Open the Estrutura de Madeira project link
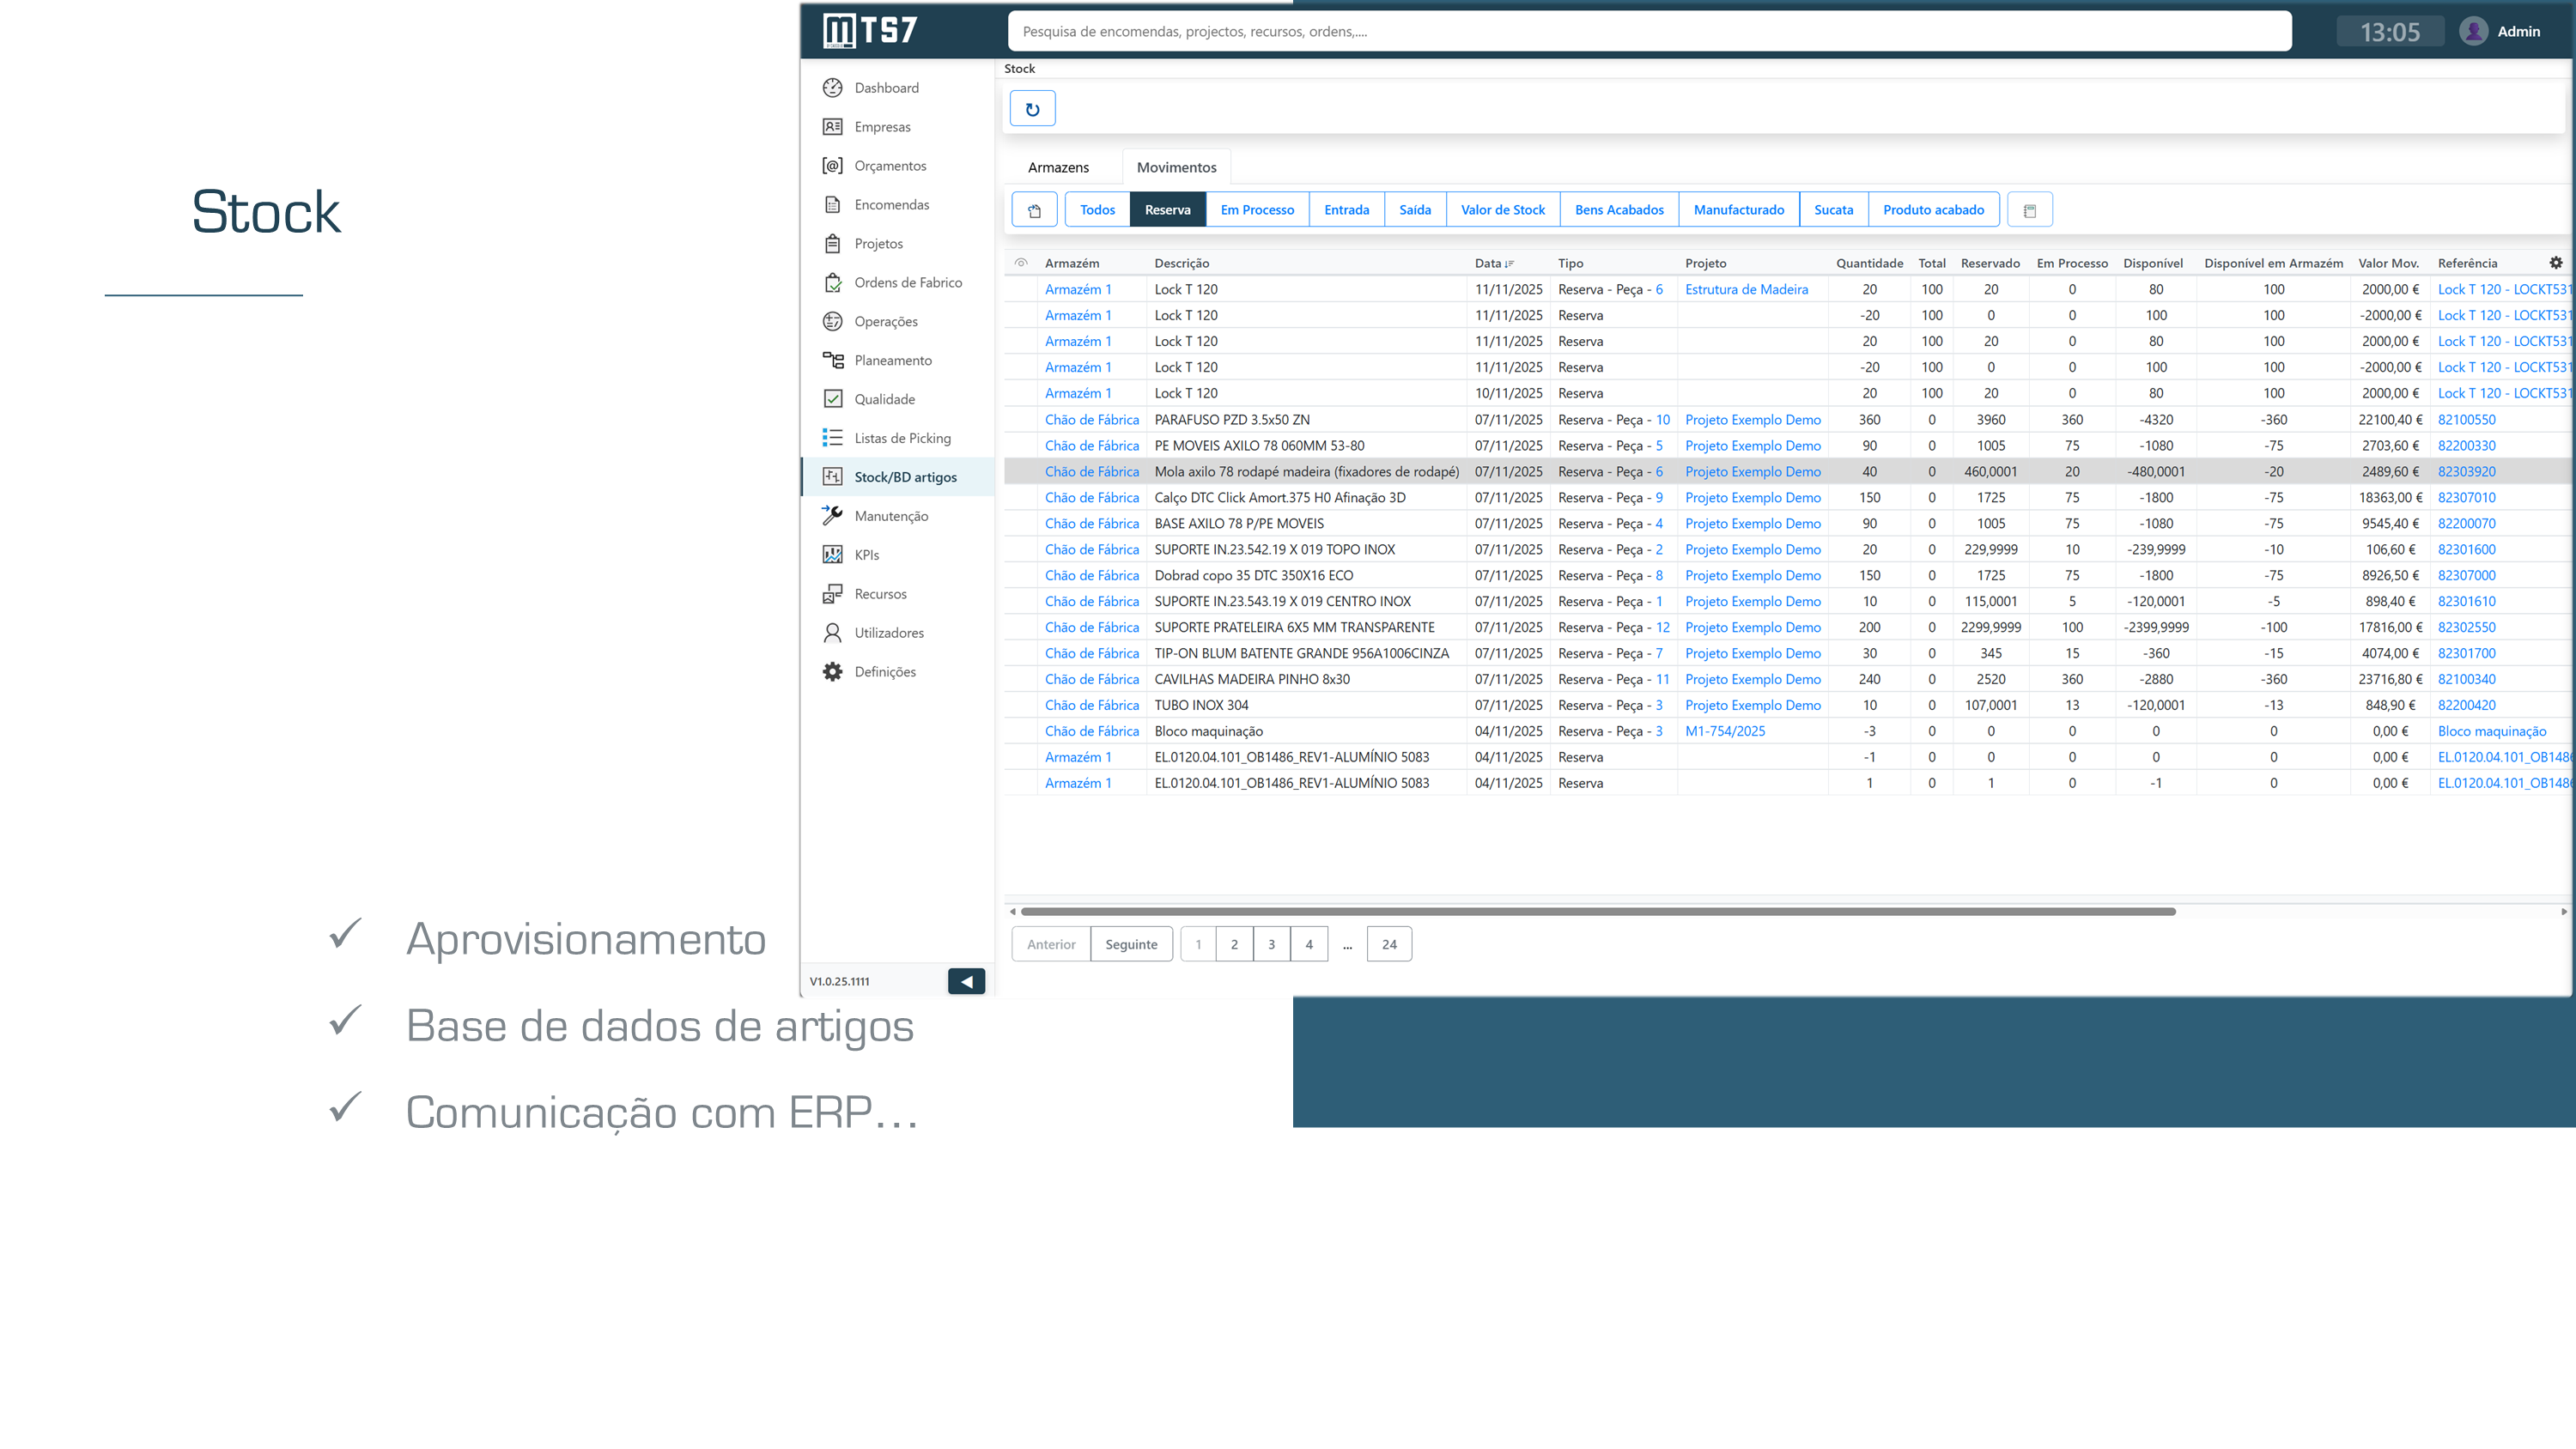The width and height of the screenshot is (2576, 1449). pos(1746,289)
